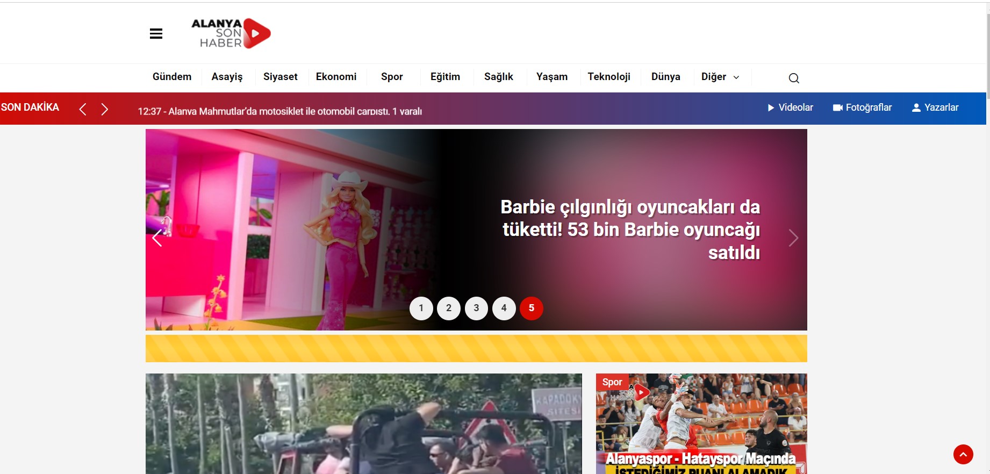Open Videolar section

point(790,107)
